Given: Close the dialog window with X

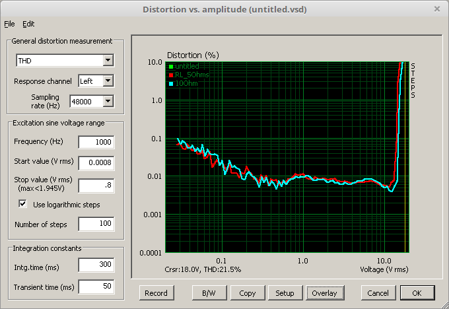Looking at the screenshot, I should coord(436,9).
